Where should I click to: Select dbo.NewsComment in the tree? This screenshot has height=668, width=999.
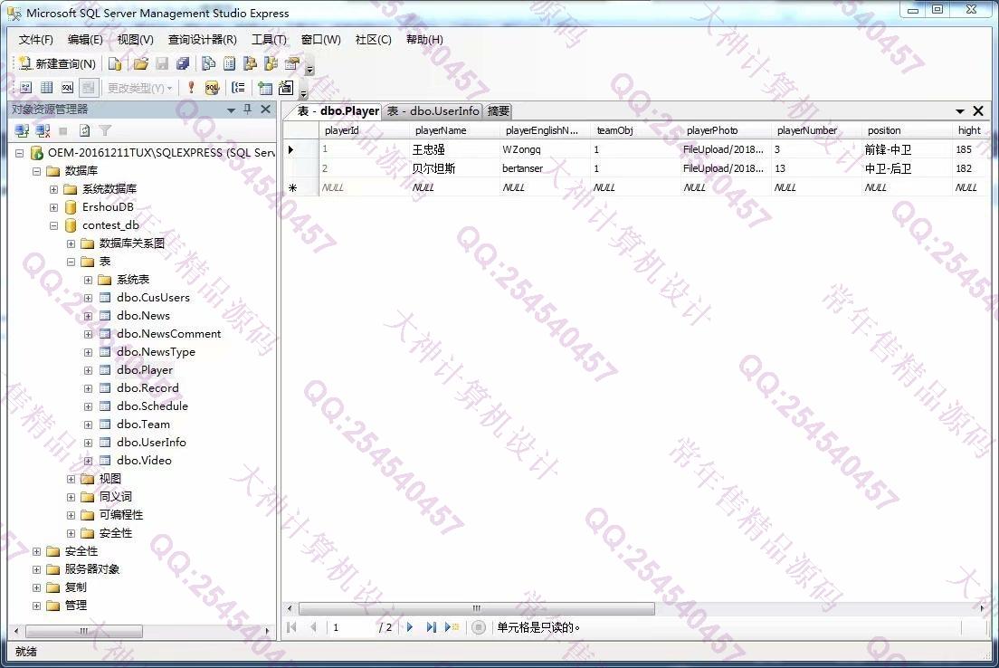pyautogui.click(x=169, y=334)
